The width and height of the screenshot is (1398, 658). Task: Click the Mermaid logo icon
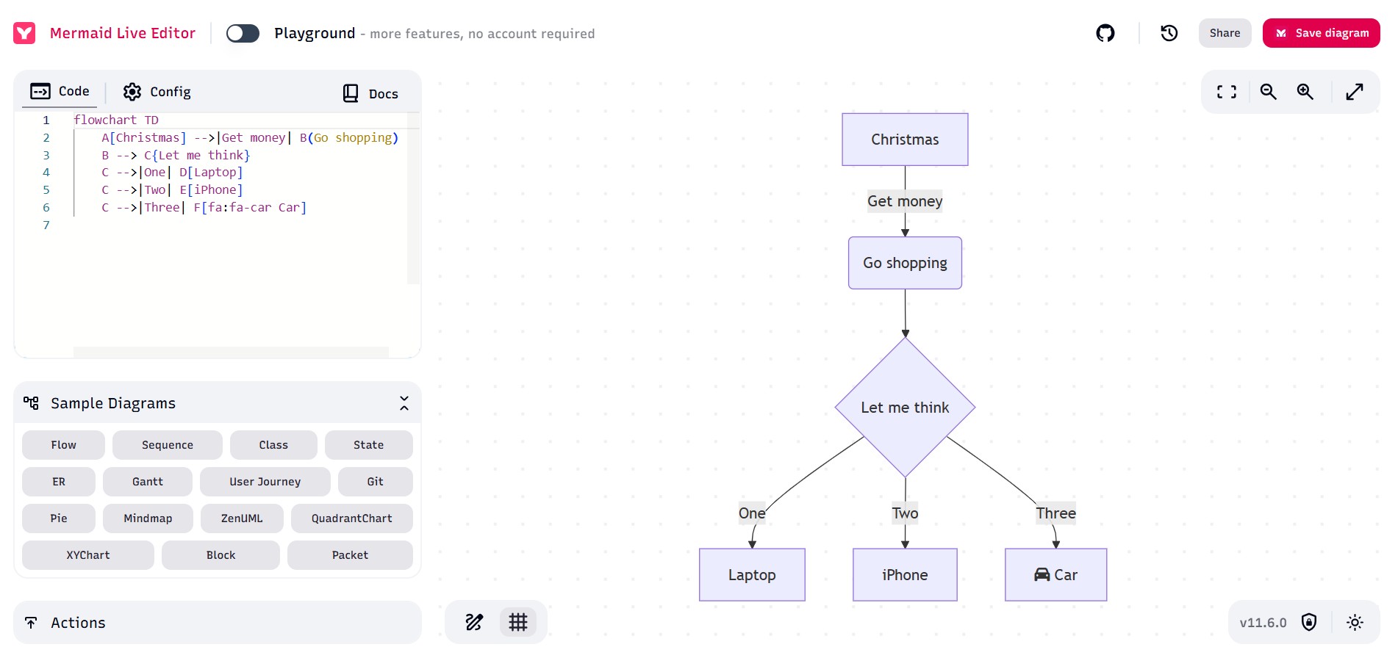click(x=24, y=33)
